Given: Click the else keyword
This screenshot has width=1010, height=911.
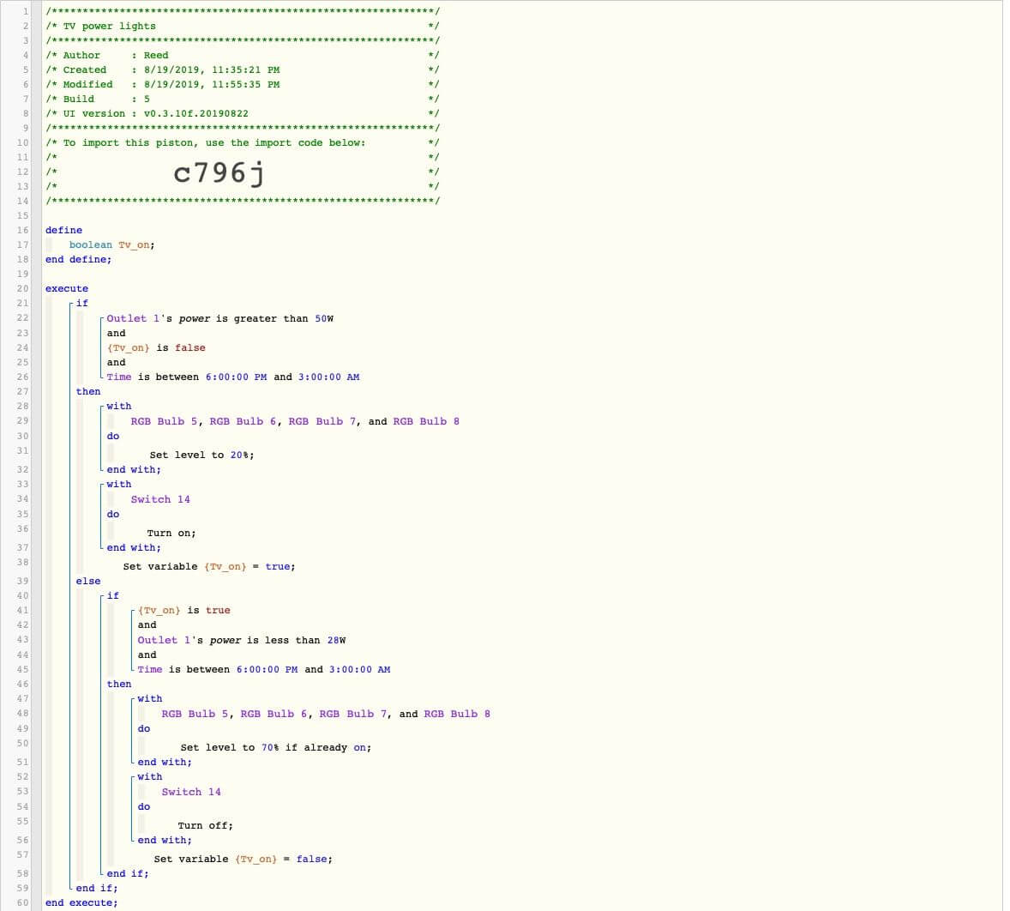Looking at the screenshot, I should (x=87, y=581).
